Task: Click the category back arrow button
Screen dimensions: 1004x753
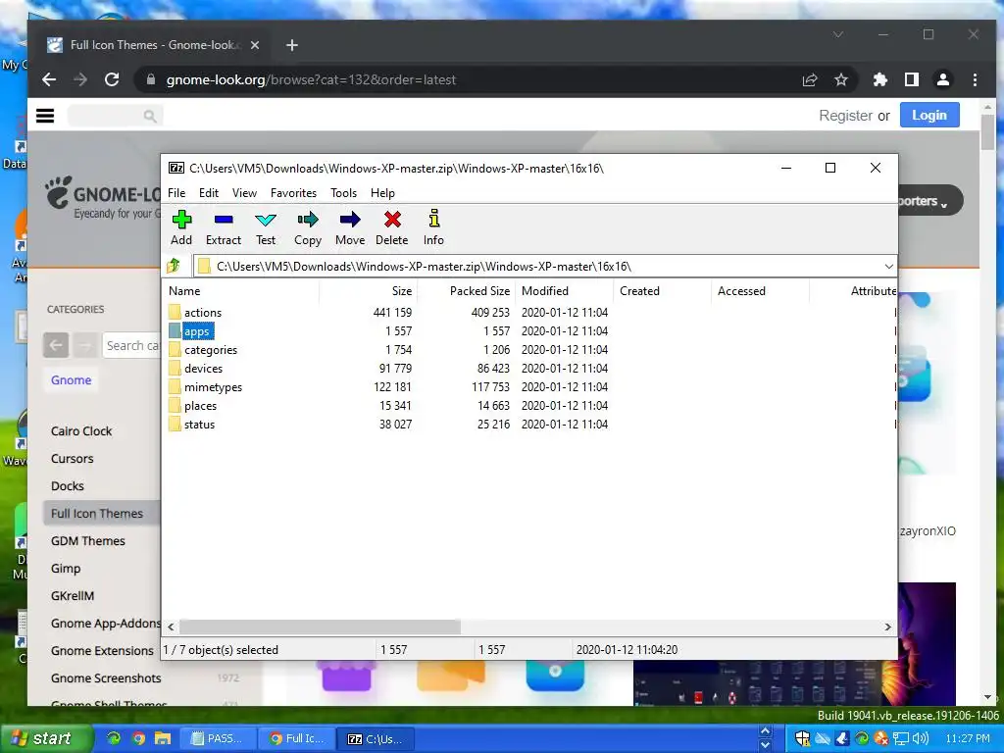Action: point(56,345)
